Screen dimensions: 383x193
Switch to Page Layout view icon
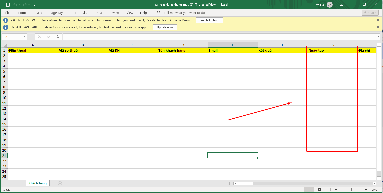coord(319,190)
